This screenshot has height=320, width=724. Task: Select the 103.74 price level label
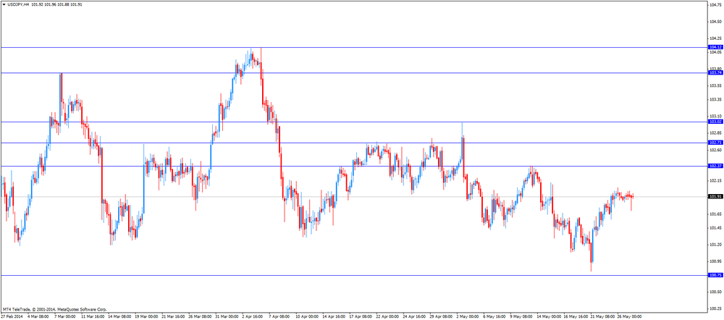(715, 72)
